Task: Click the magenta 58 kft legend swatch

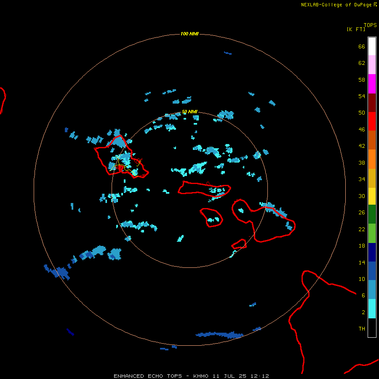Action: pos(372,84)
